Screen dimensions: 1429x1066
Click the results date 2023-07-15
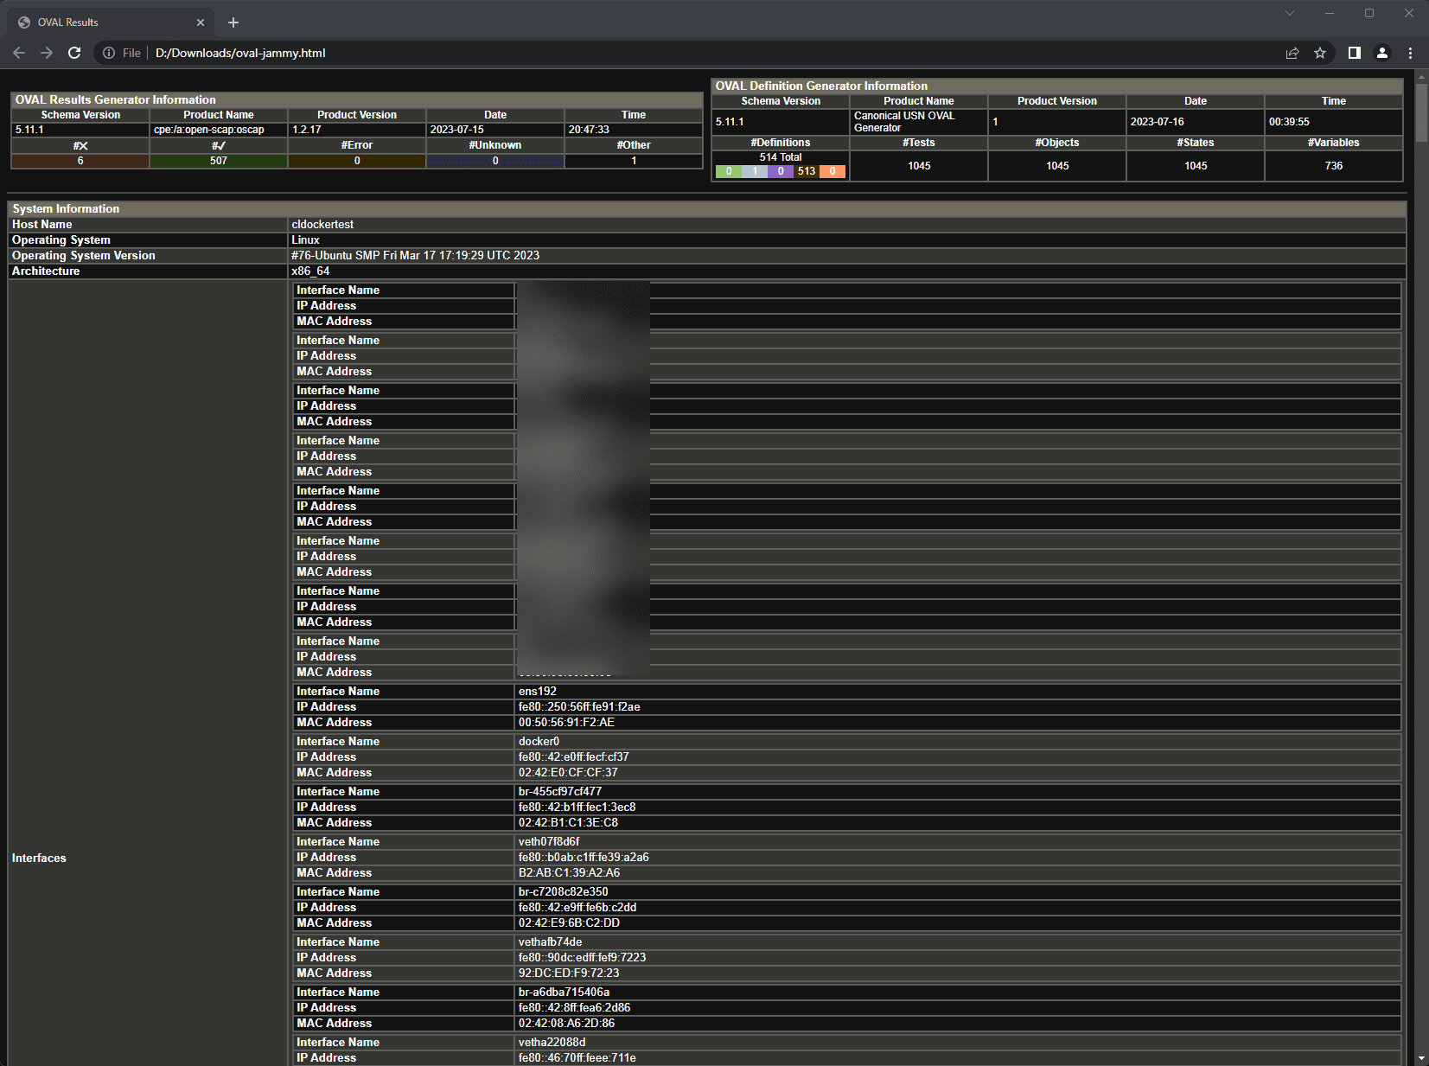point(457,130)
